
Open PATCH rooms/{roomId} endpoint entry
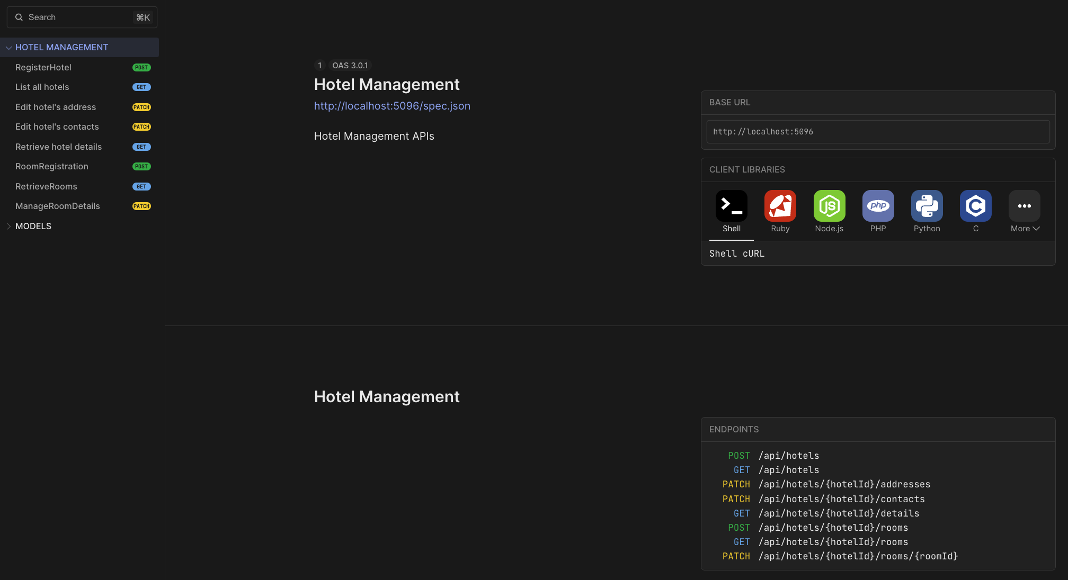point(858,556)
